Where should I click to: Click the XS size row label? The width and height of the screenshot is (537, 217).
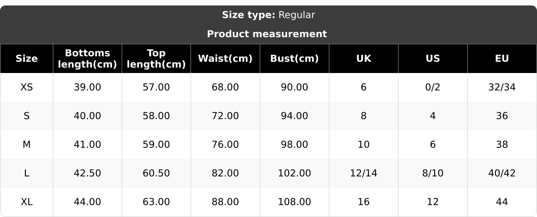pos(27,87)
